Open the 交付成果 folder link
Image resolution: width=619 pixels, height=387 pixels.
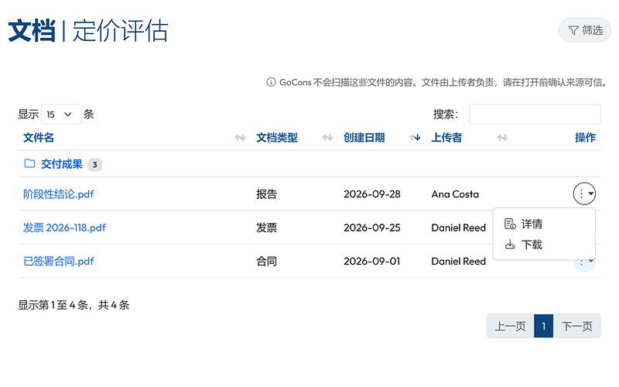coord(62,164)
